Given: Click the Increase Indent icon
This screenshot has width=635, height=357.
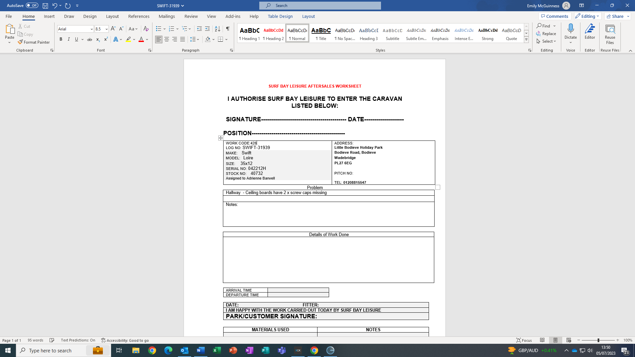Looking at the screenshot, I should click(x=207, y=29).
